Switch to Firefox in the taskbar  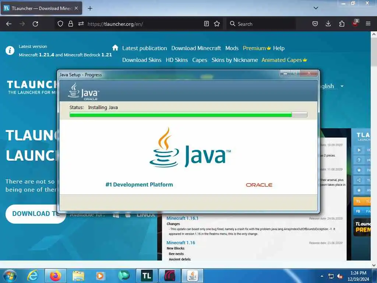(x=56, y=276)
